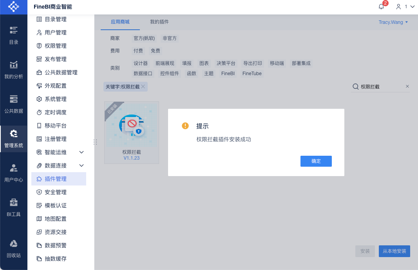Screen dimensions: 418x270
Task: Open 定时调度 menu item
Action: pyautogui.click(x=59, y=112)
